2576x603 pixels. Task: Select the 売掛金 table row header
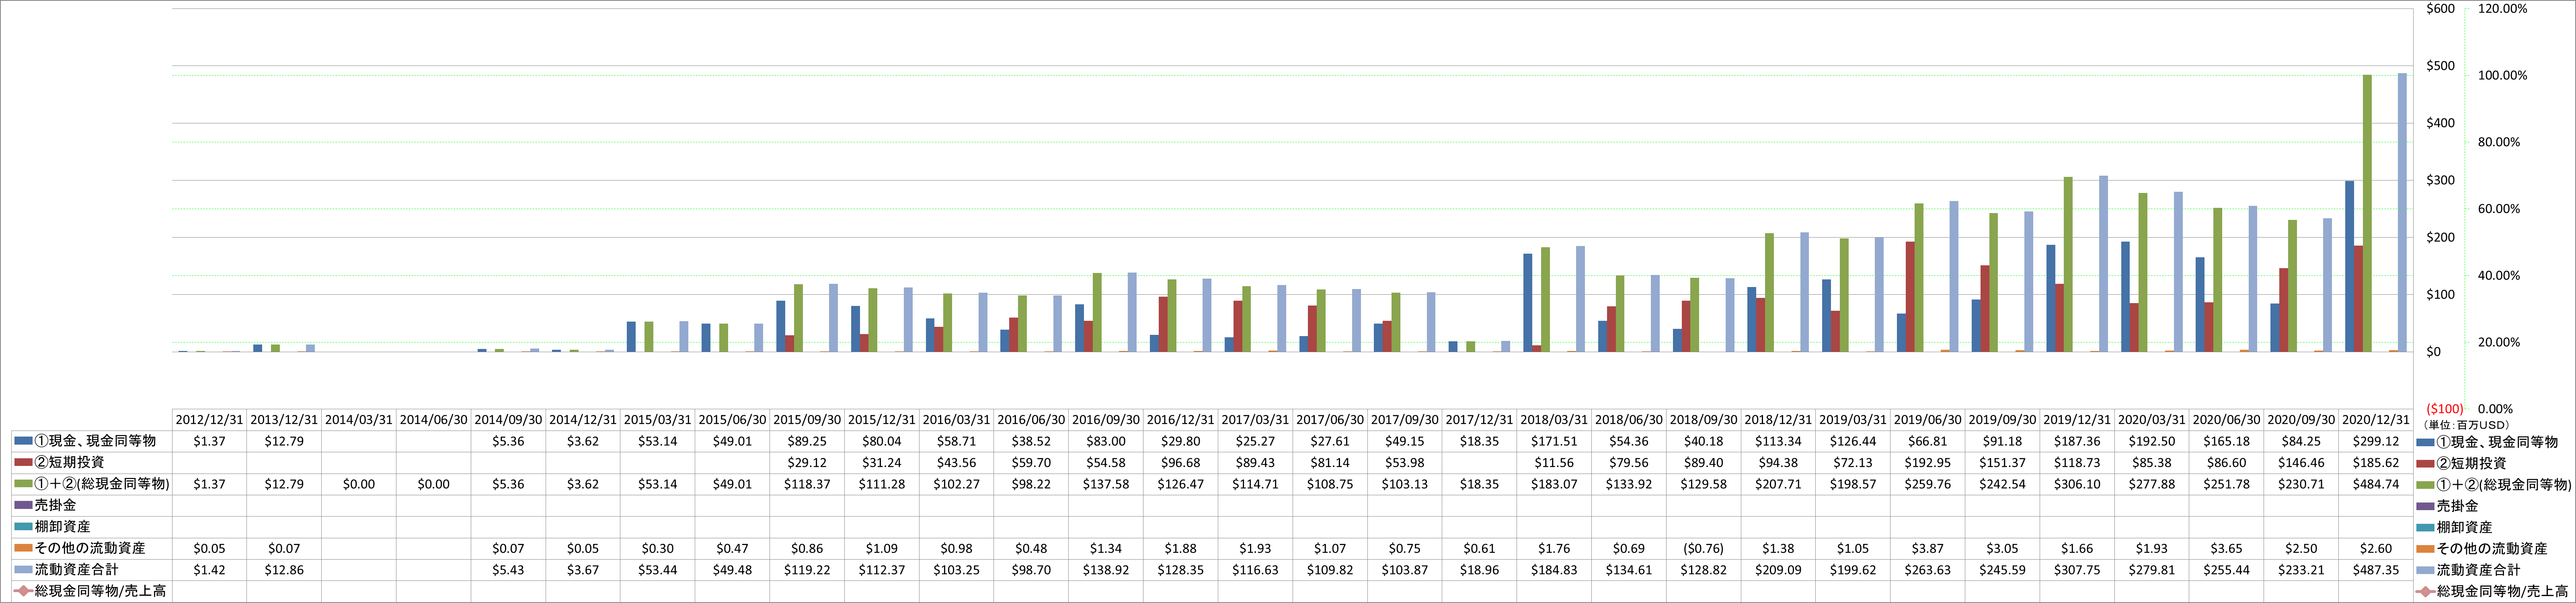point(92,505)
